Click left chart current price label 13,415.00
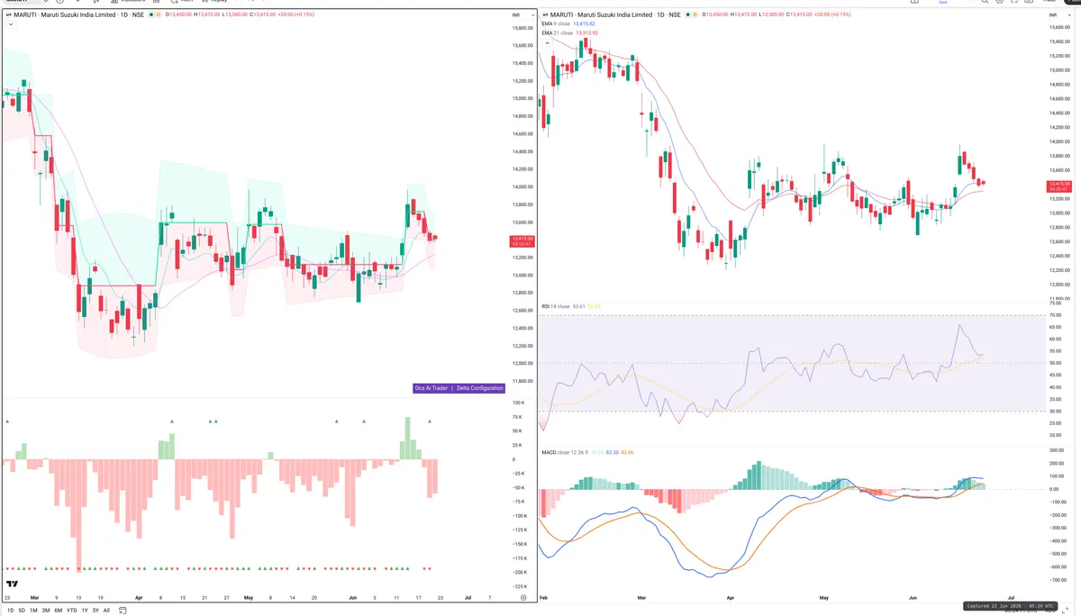1081x616 pixels. click(521, 240)
